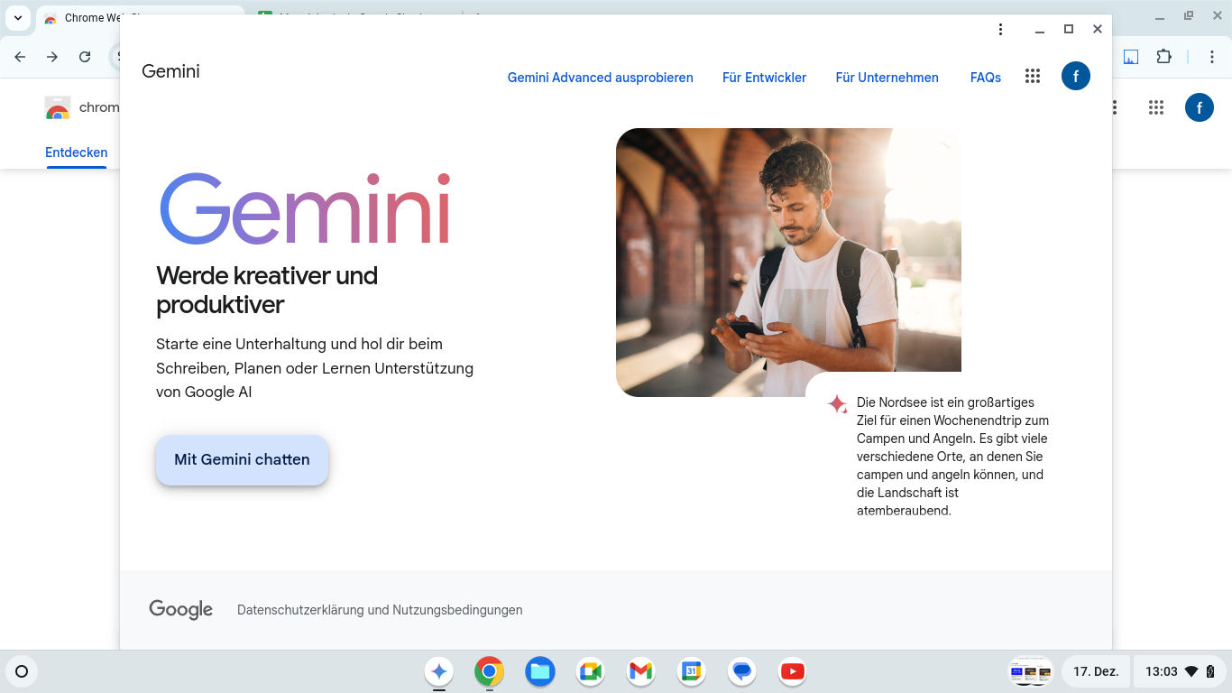Go to Für Unternehmen page
Viewport: 1232px width, 693px height.
[x=887, y=78]
